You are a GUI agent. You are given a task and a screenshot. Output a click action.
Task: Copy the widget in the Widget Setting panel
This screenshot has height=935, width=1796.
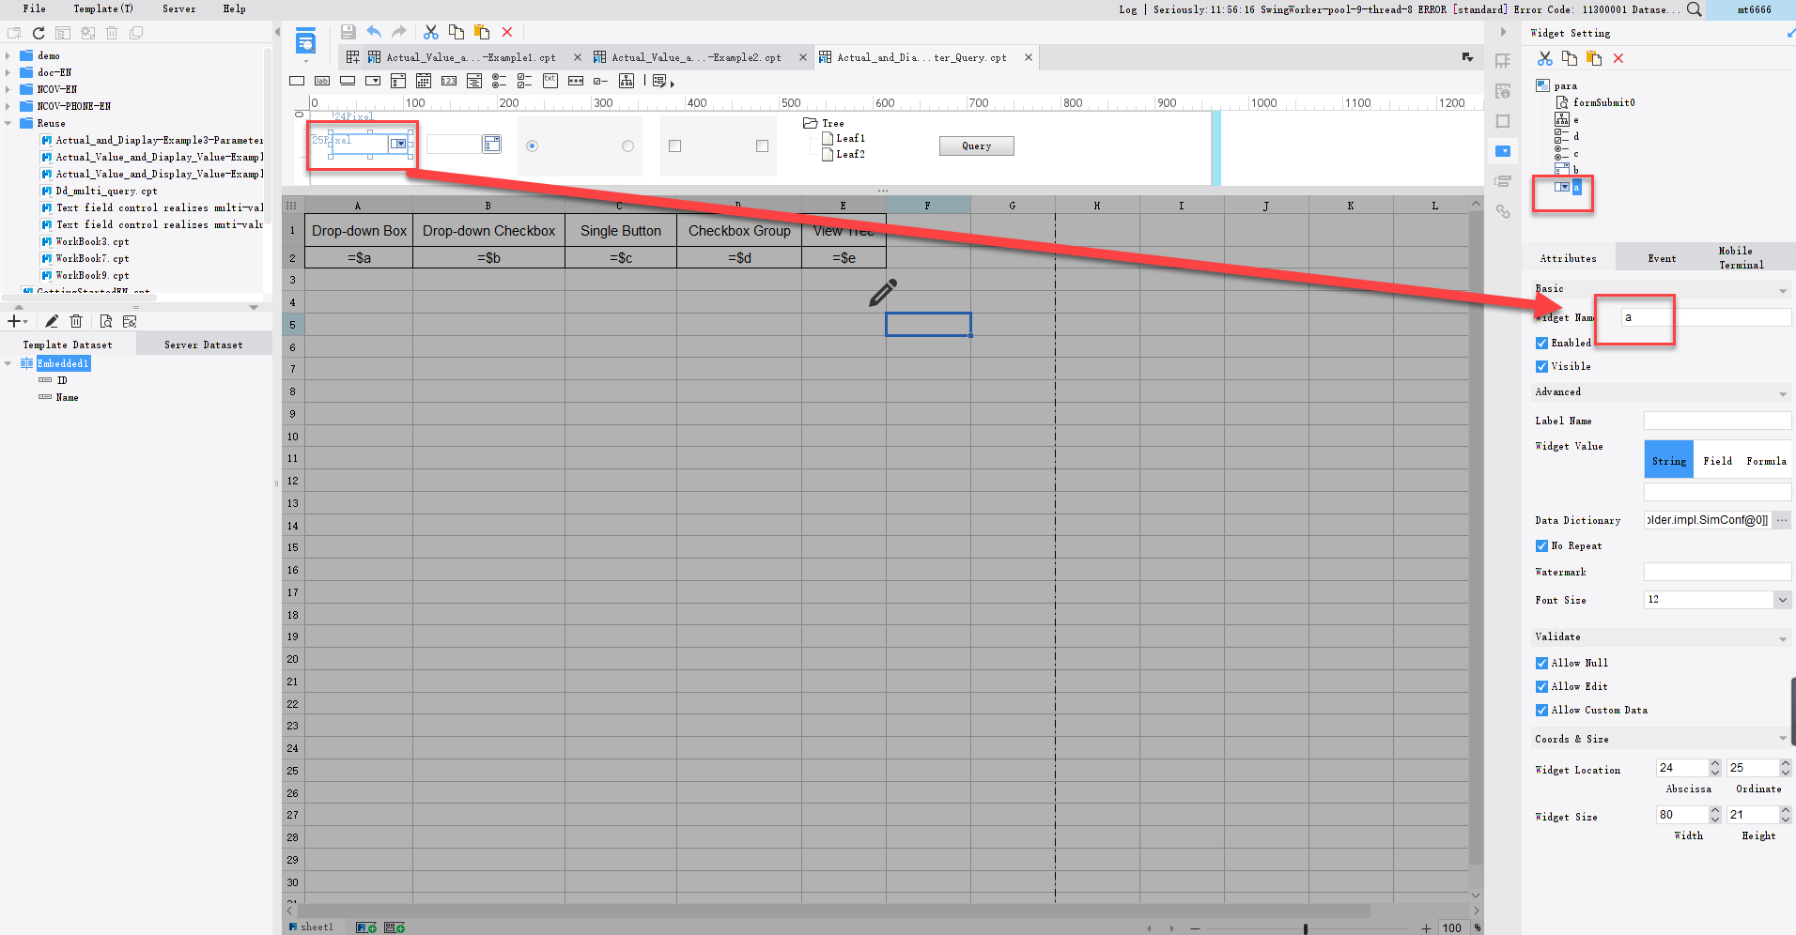pyautogui.click(x=1570, y=58)
